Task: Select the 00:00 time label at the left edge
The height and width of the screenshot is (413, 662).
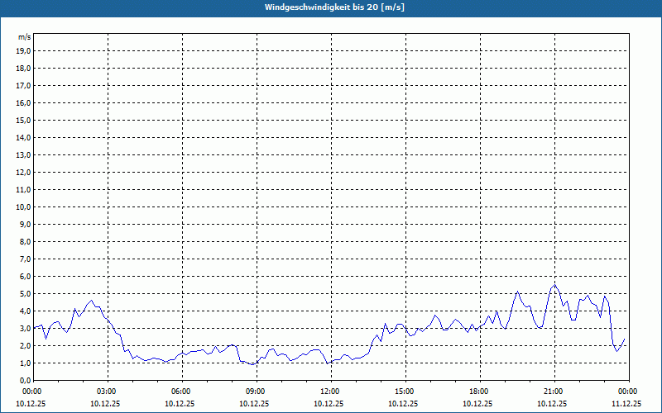Action: pyautogui.click(x=32, y=392)
